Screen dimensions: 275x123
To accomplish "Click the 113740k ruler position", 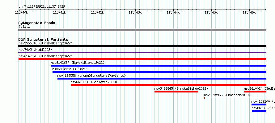I will coord(21,12).
